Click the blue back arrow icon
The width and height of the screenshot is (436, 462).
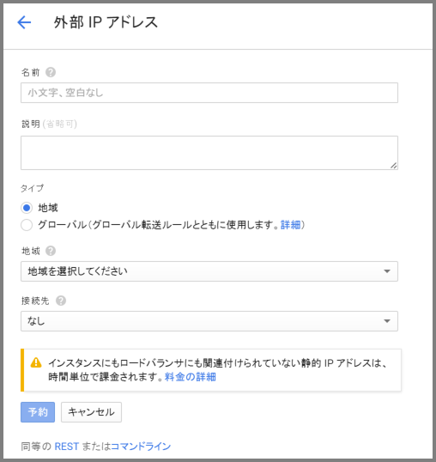(x=24, y=22)
